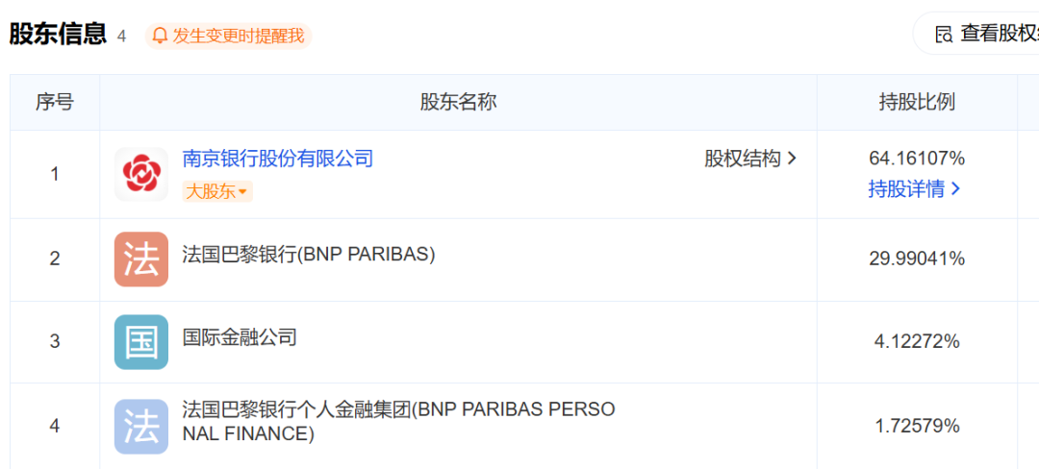This screenshot has width=1039, height=469.
Task: Click the light blue 法 avatar icon
Action: 141,427
